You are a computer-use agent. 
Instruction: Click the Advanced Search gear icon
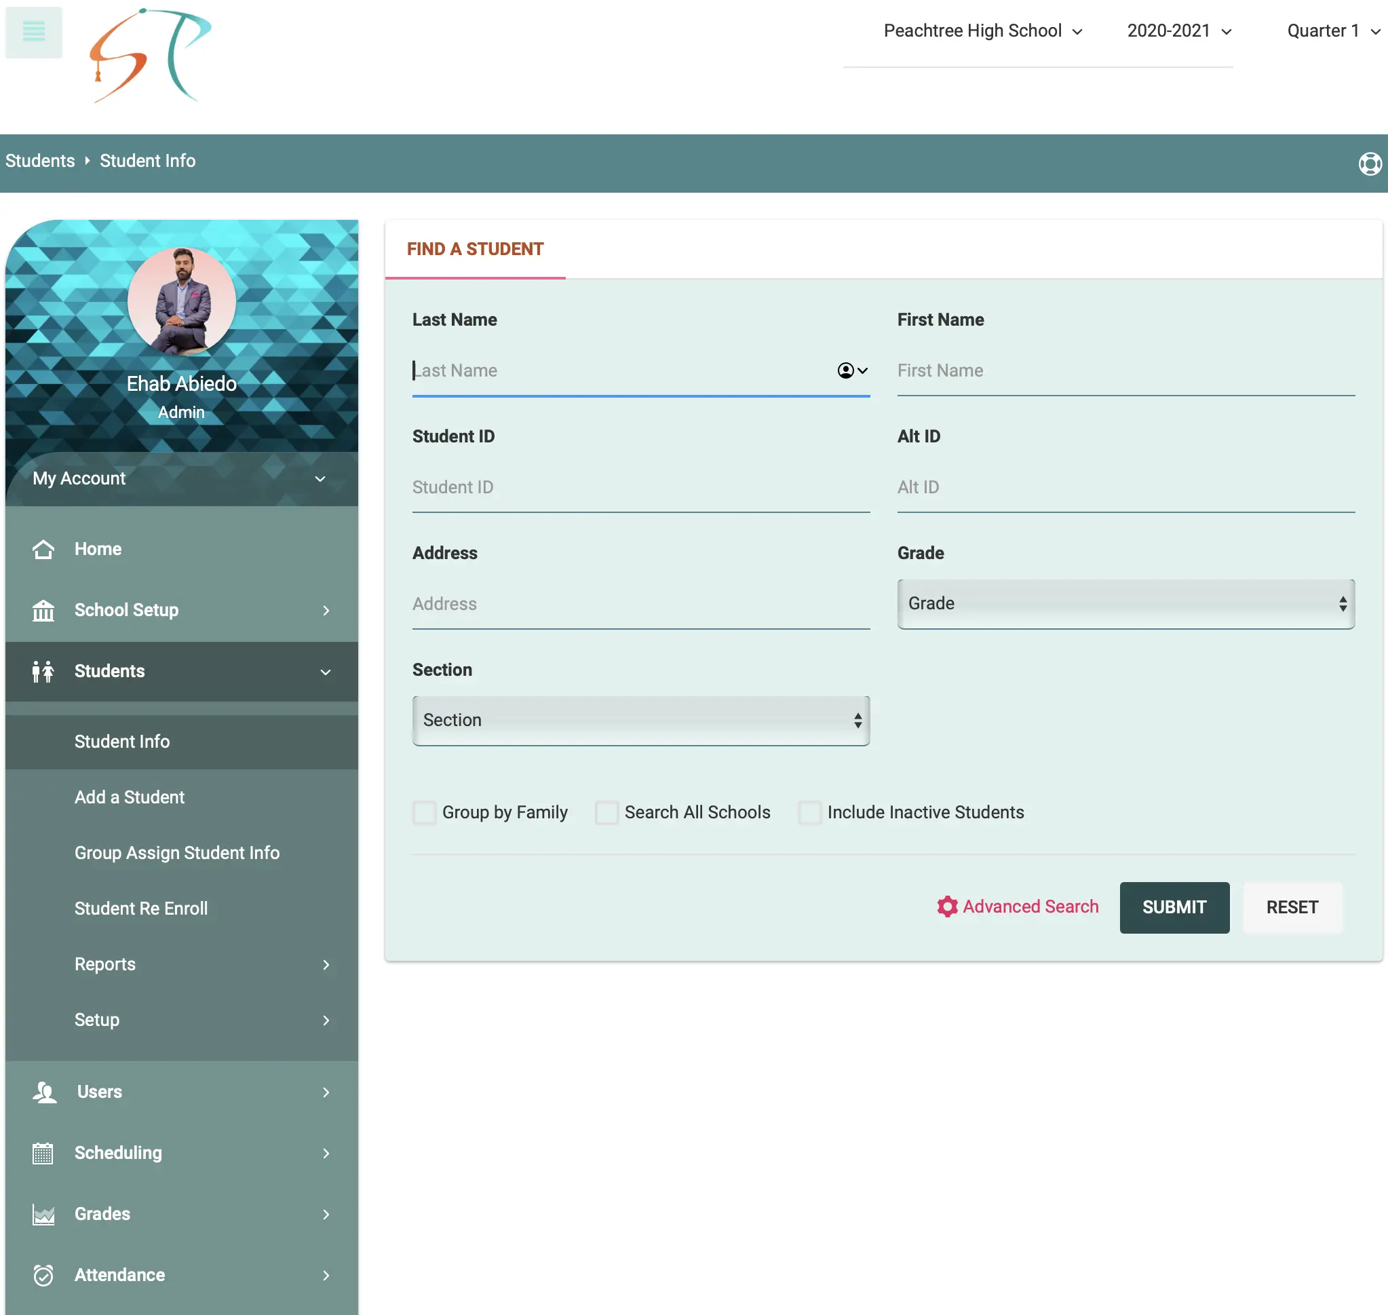tap(946, 907)
